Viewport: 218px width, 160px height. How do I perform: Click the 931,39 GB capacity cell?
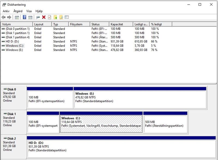[x=117, y=41]
